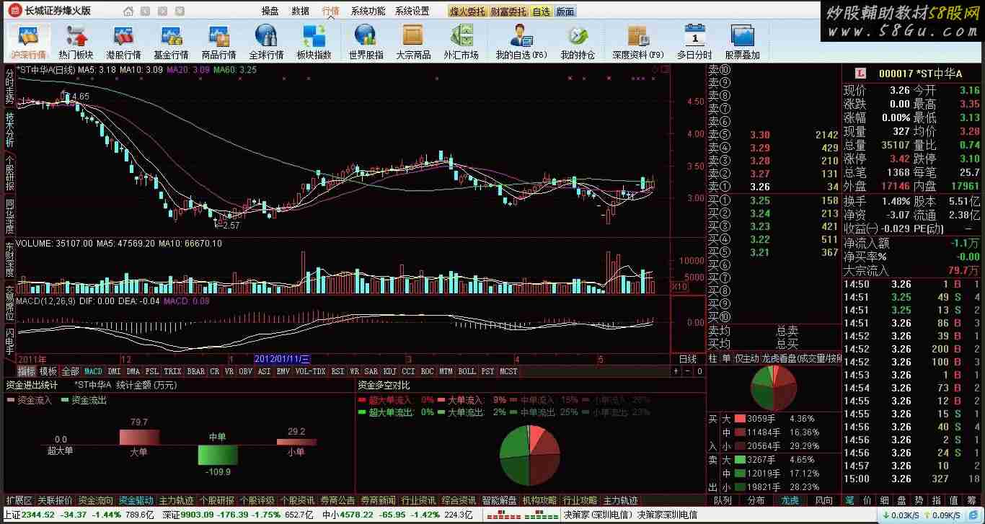Switch to 分布 tab at bottom right
Viewport: 985px width, 524px height.
point(756,500)
